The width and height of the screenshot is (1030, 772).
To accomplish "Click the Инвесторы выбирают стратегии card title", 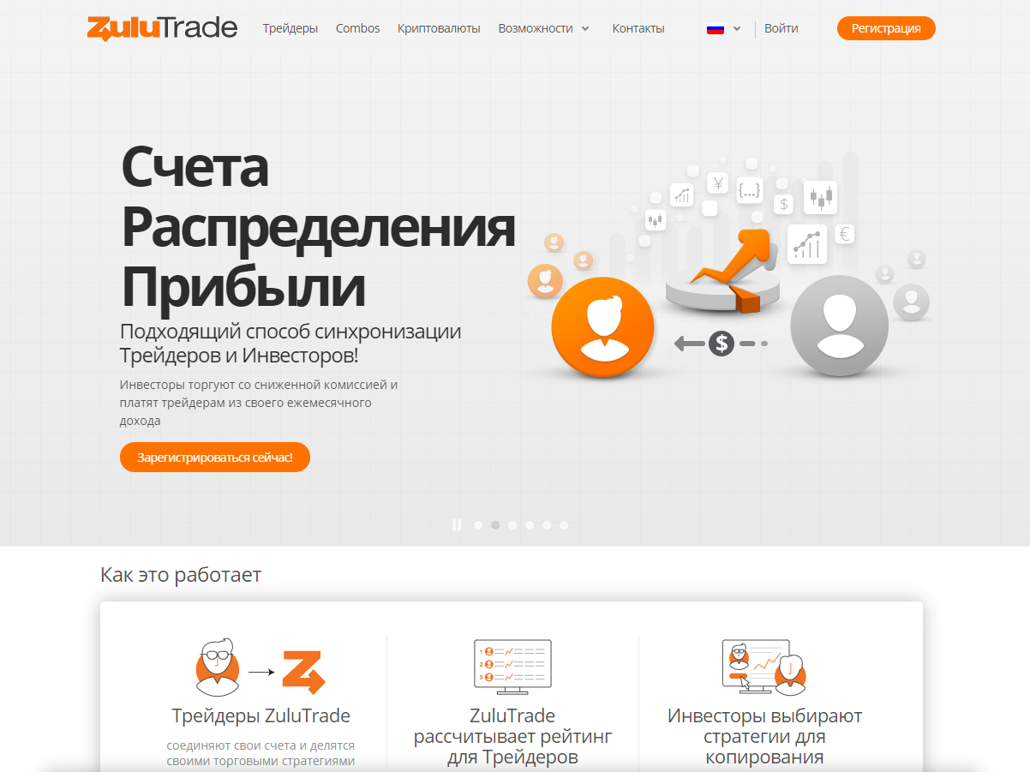I will [764, 736].
